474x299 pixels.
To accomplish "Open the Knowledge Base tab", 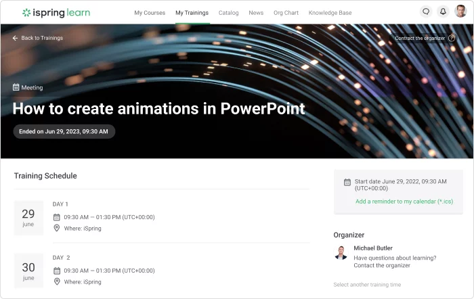I will (x=330, y=13).
